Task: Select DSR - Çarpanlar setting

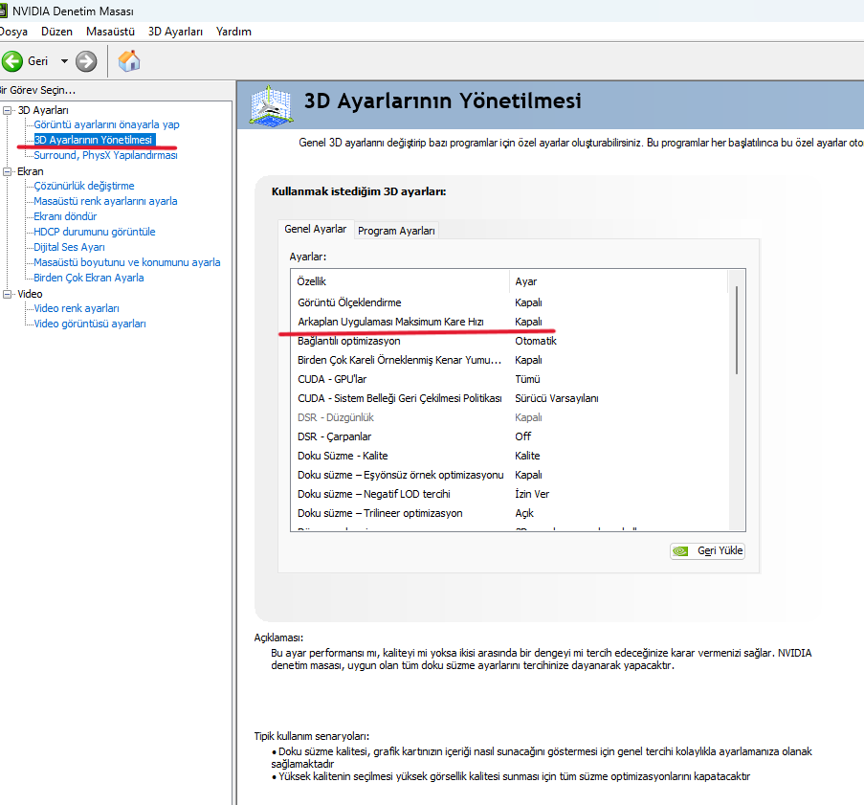Action: tap(509, 436)
